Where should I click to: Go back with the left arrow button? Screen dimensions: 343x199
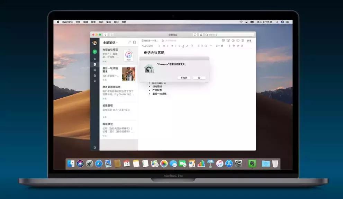pyautogui.click(x=106, y=35)
